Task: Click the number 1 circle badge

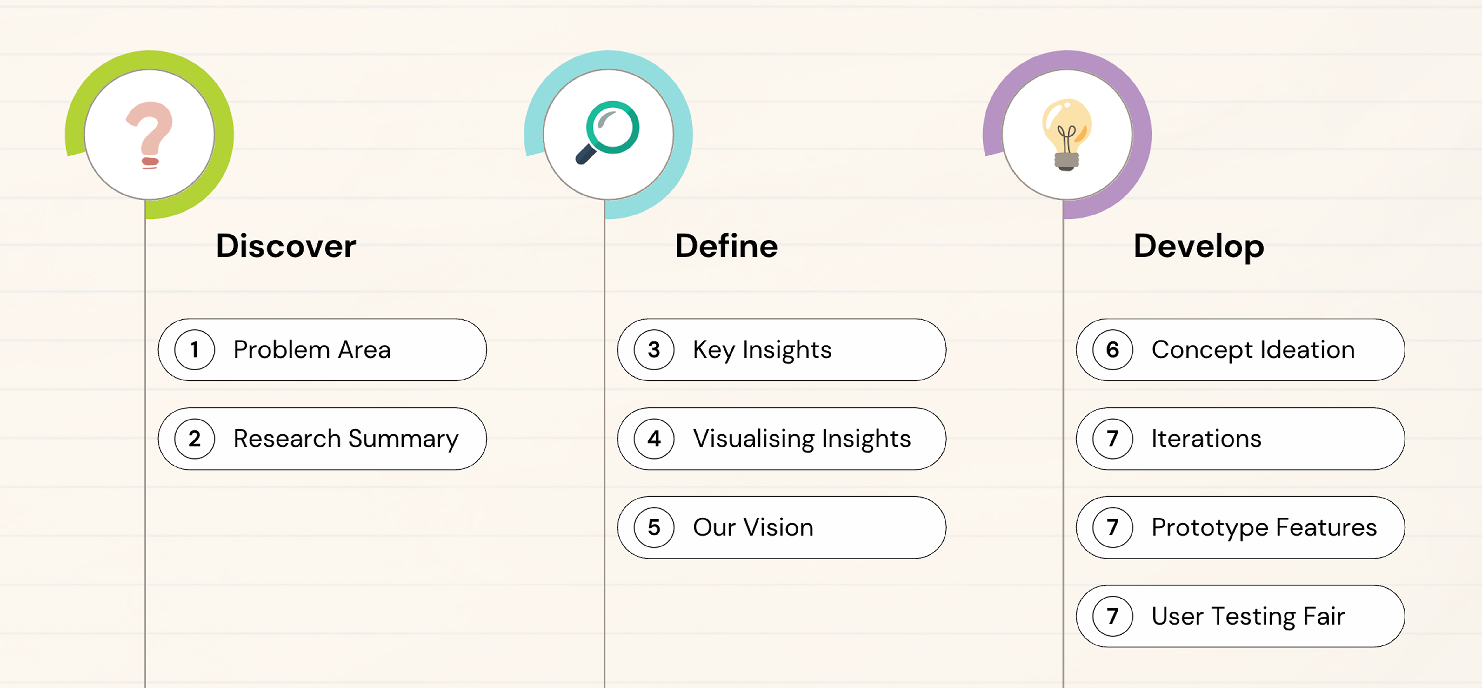Action: (194, 350)
